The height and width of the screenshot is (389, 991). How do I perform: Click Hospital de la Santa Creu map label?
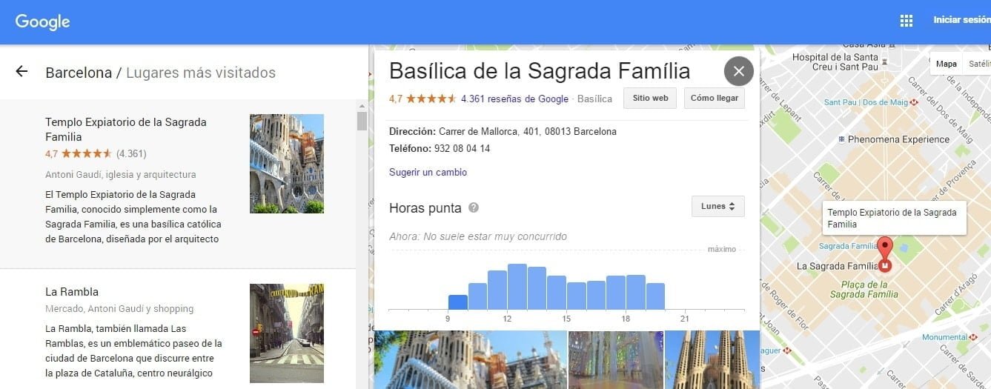[835, 61]
